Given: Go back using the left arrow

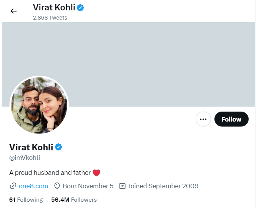Looking at the screenshot, I should coord(14,11).
